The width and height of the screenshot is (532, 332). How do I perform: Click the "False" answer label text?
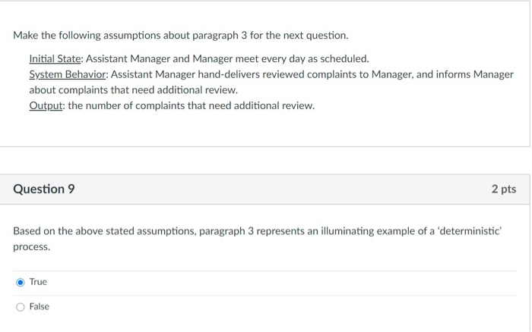[x=39, y=306]
